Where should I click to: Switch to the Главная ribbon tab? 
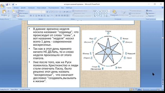[9, 8]
